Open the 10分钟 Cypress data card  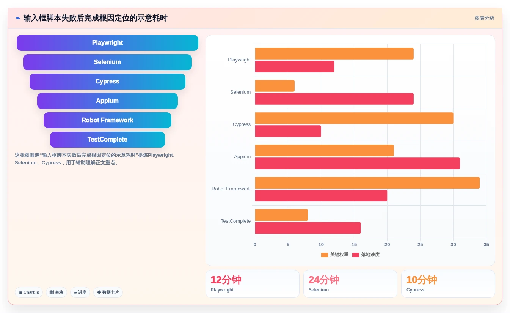click(x=448, y=284)
